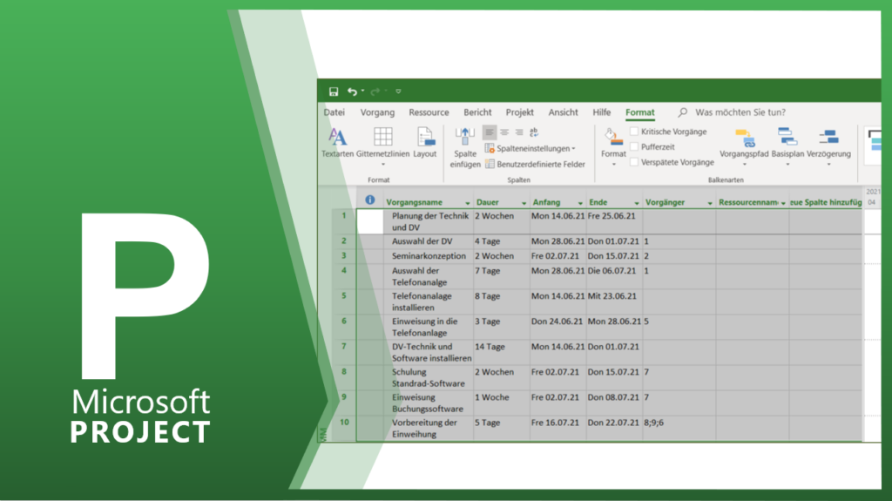Open the Format bar styles dropdown
This screenshot has width=892, height=501.
tap(613, 147)
